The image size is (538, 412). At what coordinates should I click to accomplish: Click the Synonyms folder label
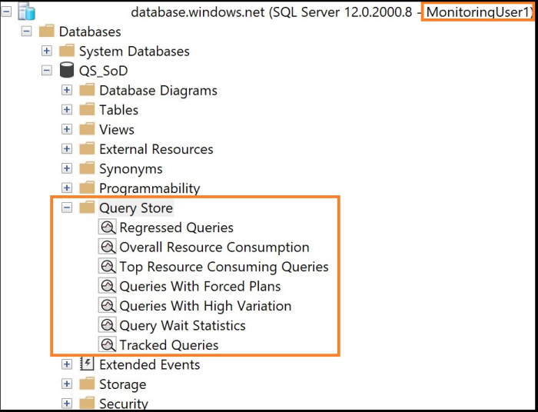[x=131, y=169]
